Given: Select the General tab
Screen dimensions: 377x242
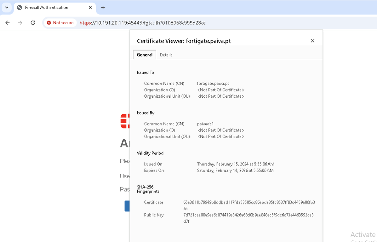Looking at the screenshot, I should point(145,55).
